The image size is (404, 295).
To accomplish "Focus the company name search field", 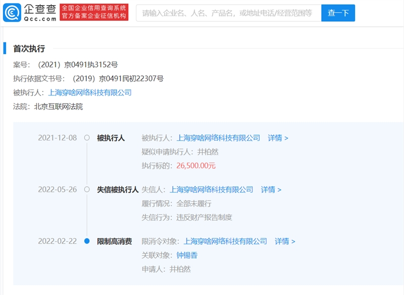I will click(229, 13).
